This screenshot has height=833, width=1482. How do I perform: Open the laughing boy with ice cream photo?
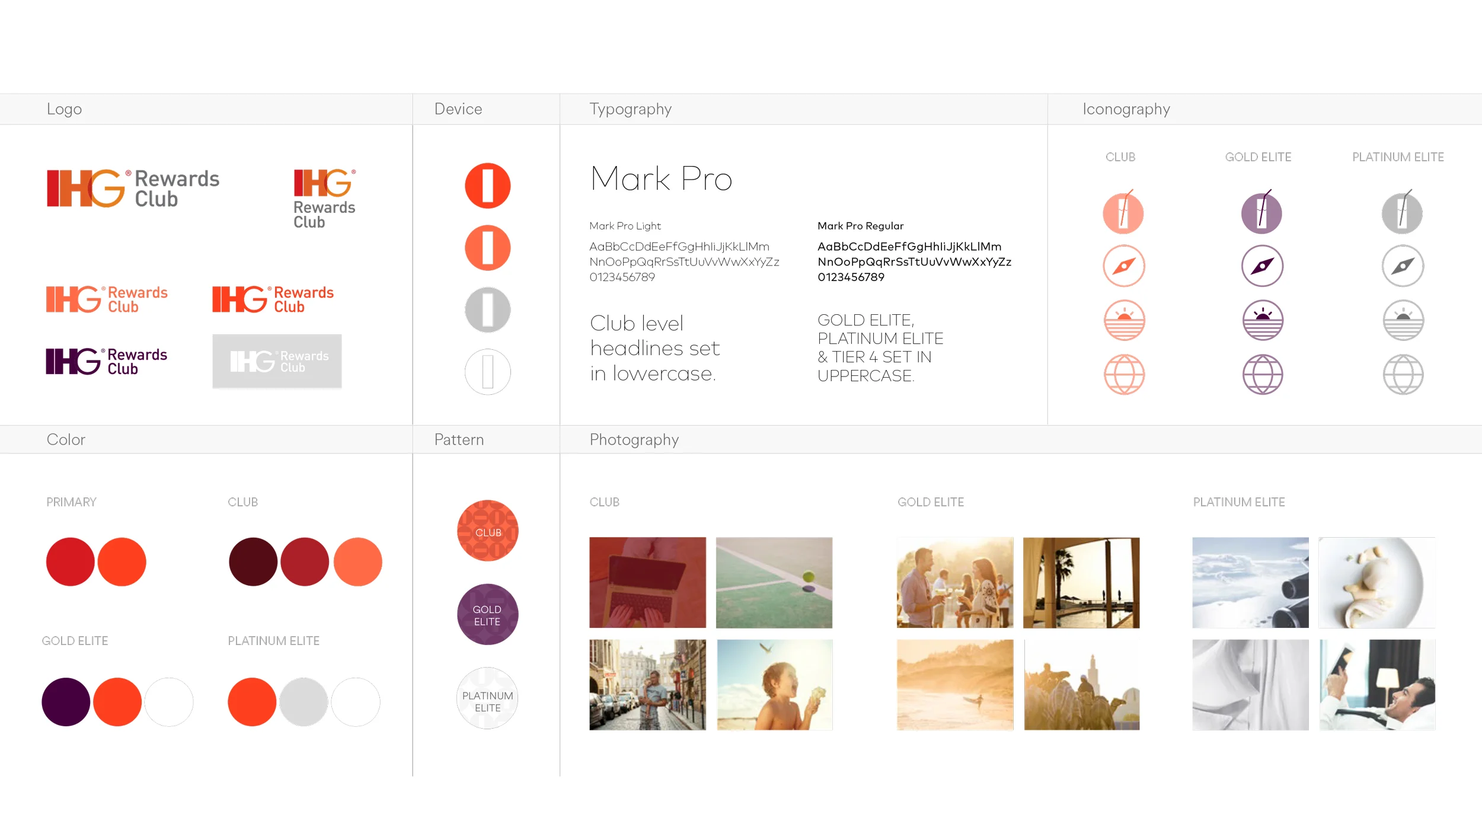click(774, 685)
